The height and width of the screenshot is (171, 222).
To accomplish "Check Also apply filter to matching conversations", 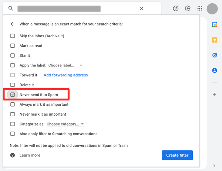I will [x=13, y=134].
